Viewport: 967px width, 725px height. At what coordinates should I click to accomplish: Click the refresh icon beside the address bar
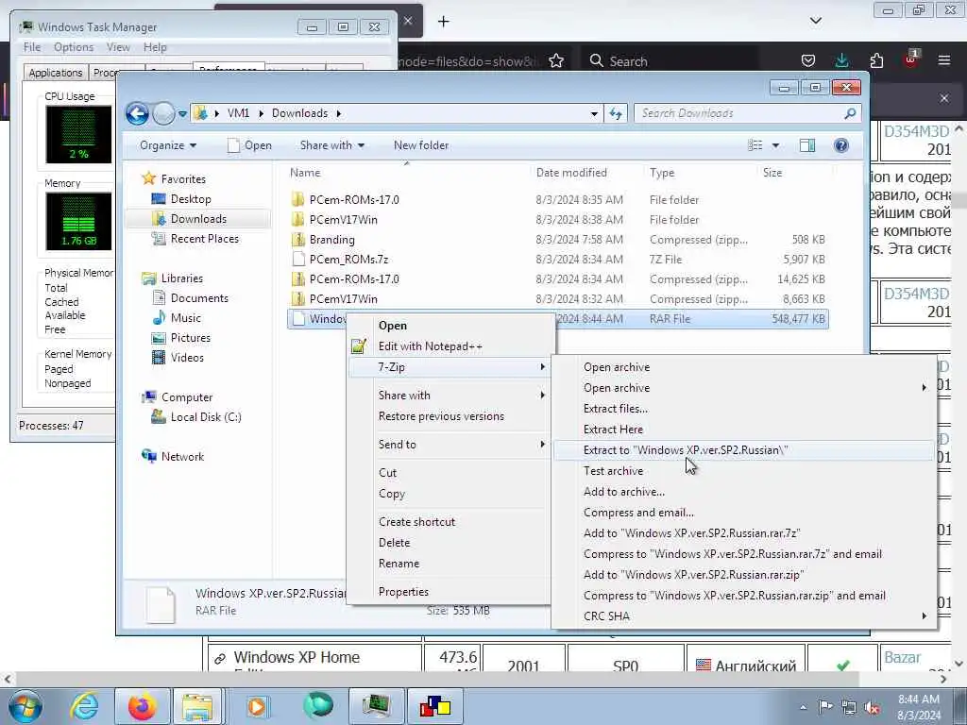[x=616, y=113]
